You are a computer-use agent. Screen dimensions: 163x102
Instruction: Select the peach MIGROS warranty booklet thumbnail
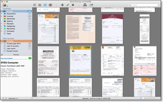[x=80, y=29]
